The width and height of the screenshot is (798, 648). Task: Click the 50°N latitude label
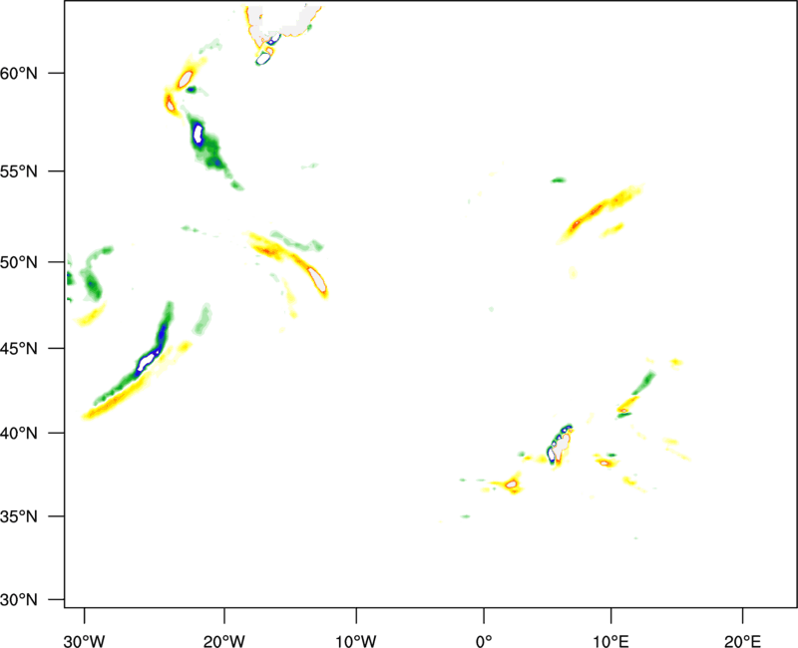pyautogui.click(x=19, y=262)
